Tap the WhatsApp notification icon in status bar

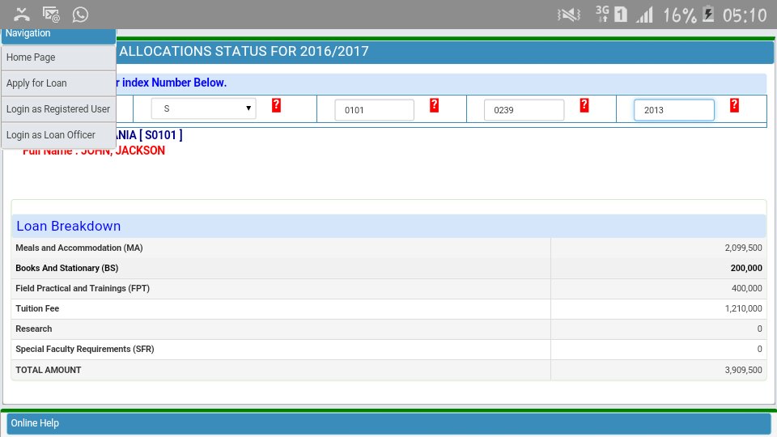click(80, 15)
